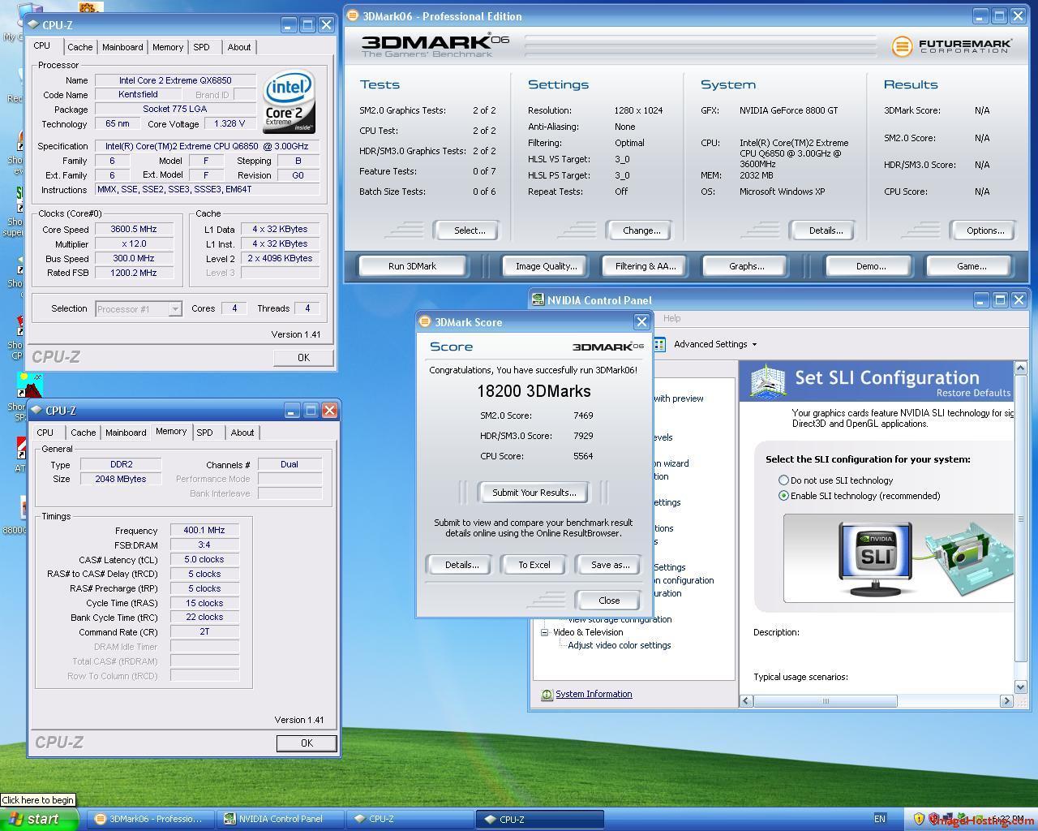The height and width of the screenshot is (831, 1038).
Task: Click the Futuremark Corporation logo
Action: [952, 46]
